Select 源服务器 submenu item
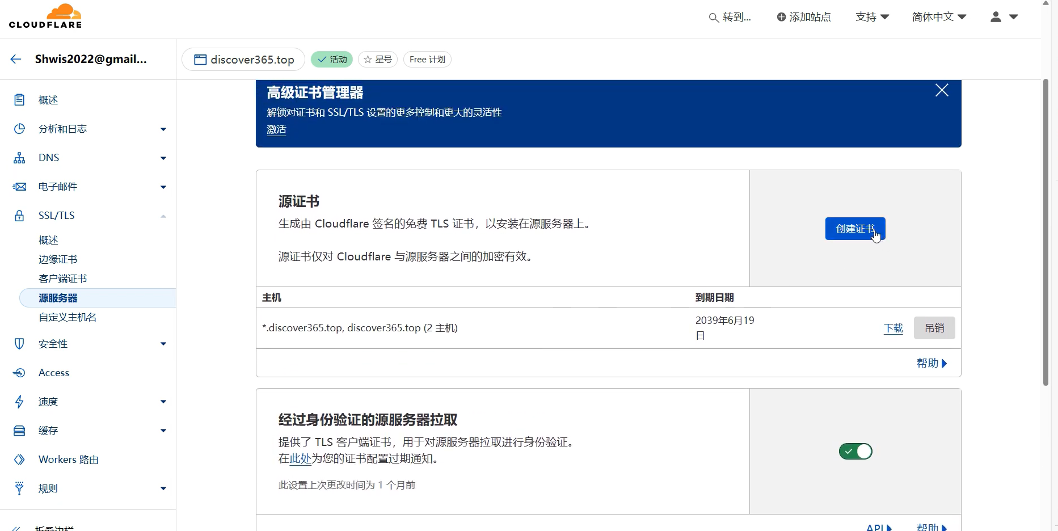Image resolution: width=1058 pixels, height=531 pixels. point(98,298)
